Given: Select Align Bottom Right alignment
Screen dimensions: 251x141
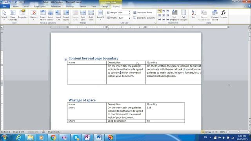Looking at the screenshot, I should (x=167, y=19).
